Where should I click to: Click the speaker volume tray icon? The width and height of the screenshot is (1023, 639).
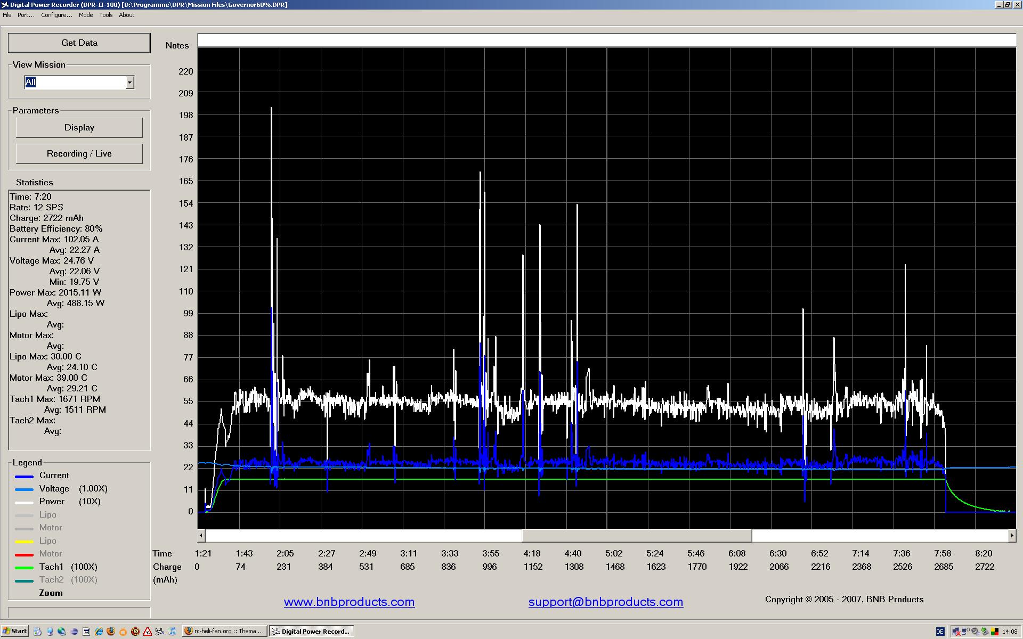pos(975,632)
